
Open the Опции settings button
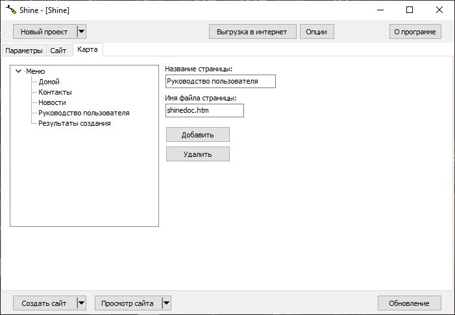click(316, 31)
